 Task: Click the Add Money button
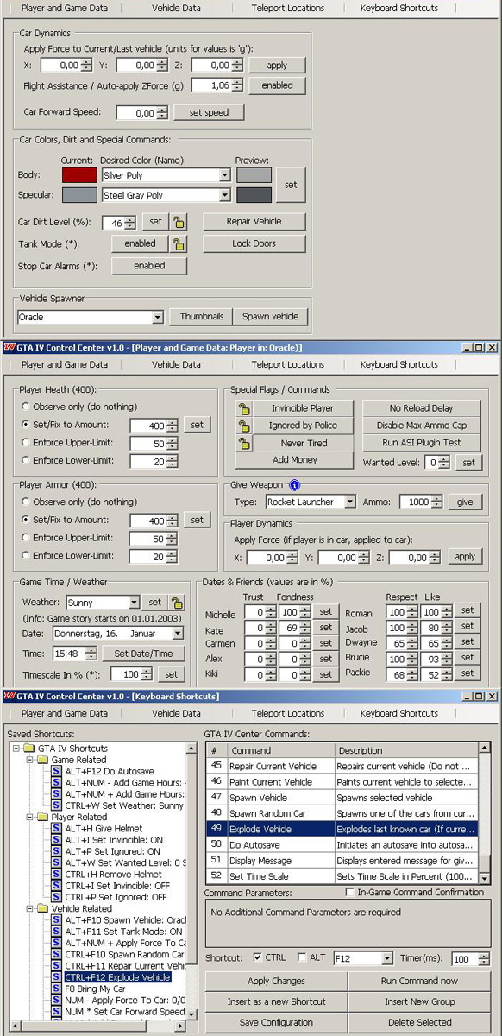click(295, 460)
